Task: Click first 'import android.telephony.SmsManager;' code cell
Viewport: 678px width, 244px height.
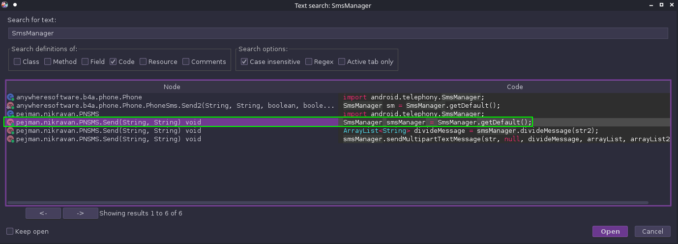Action: coord(413,97)
